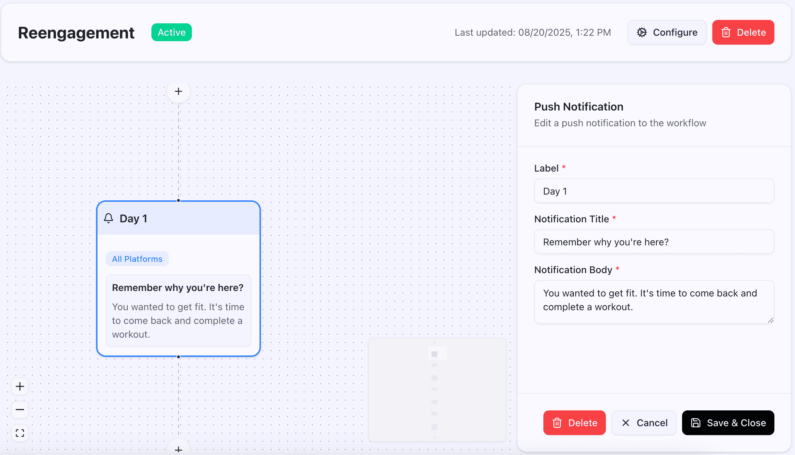Click the Label input field
This screenshot has width=795, height=455.
[654, 191]
